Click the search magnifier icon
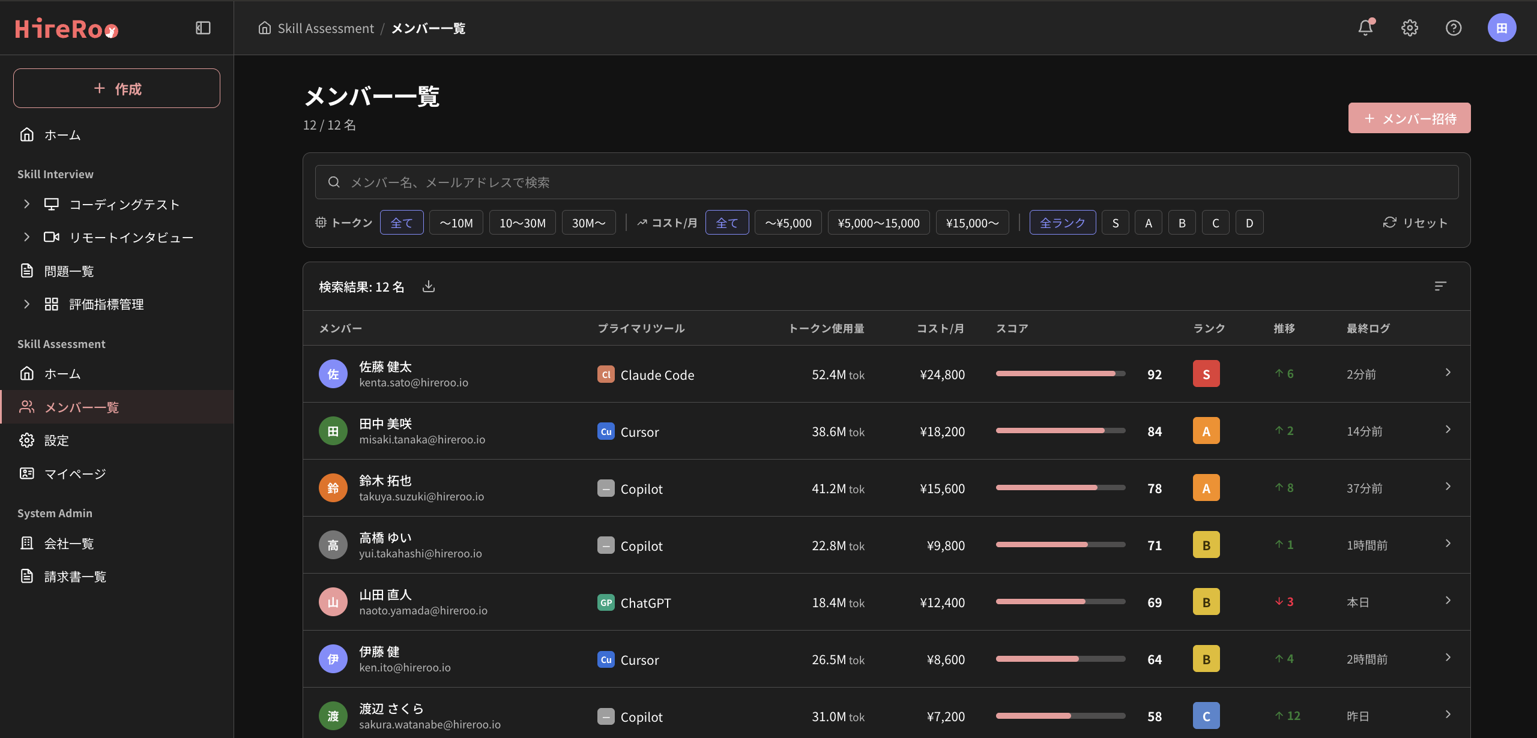 (334, 182)
